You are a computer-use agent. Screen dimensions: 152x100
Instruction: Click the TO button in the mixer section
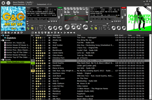(x=87, y=12)
